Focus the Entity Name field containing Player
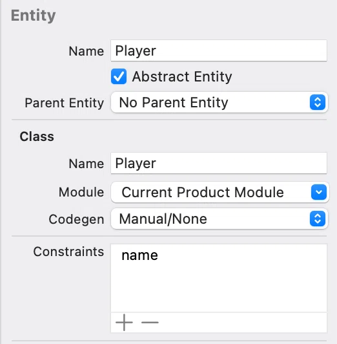337x344 pixels. click(219, 50)
